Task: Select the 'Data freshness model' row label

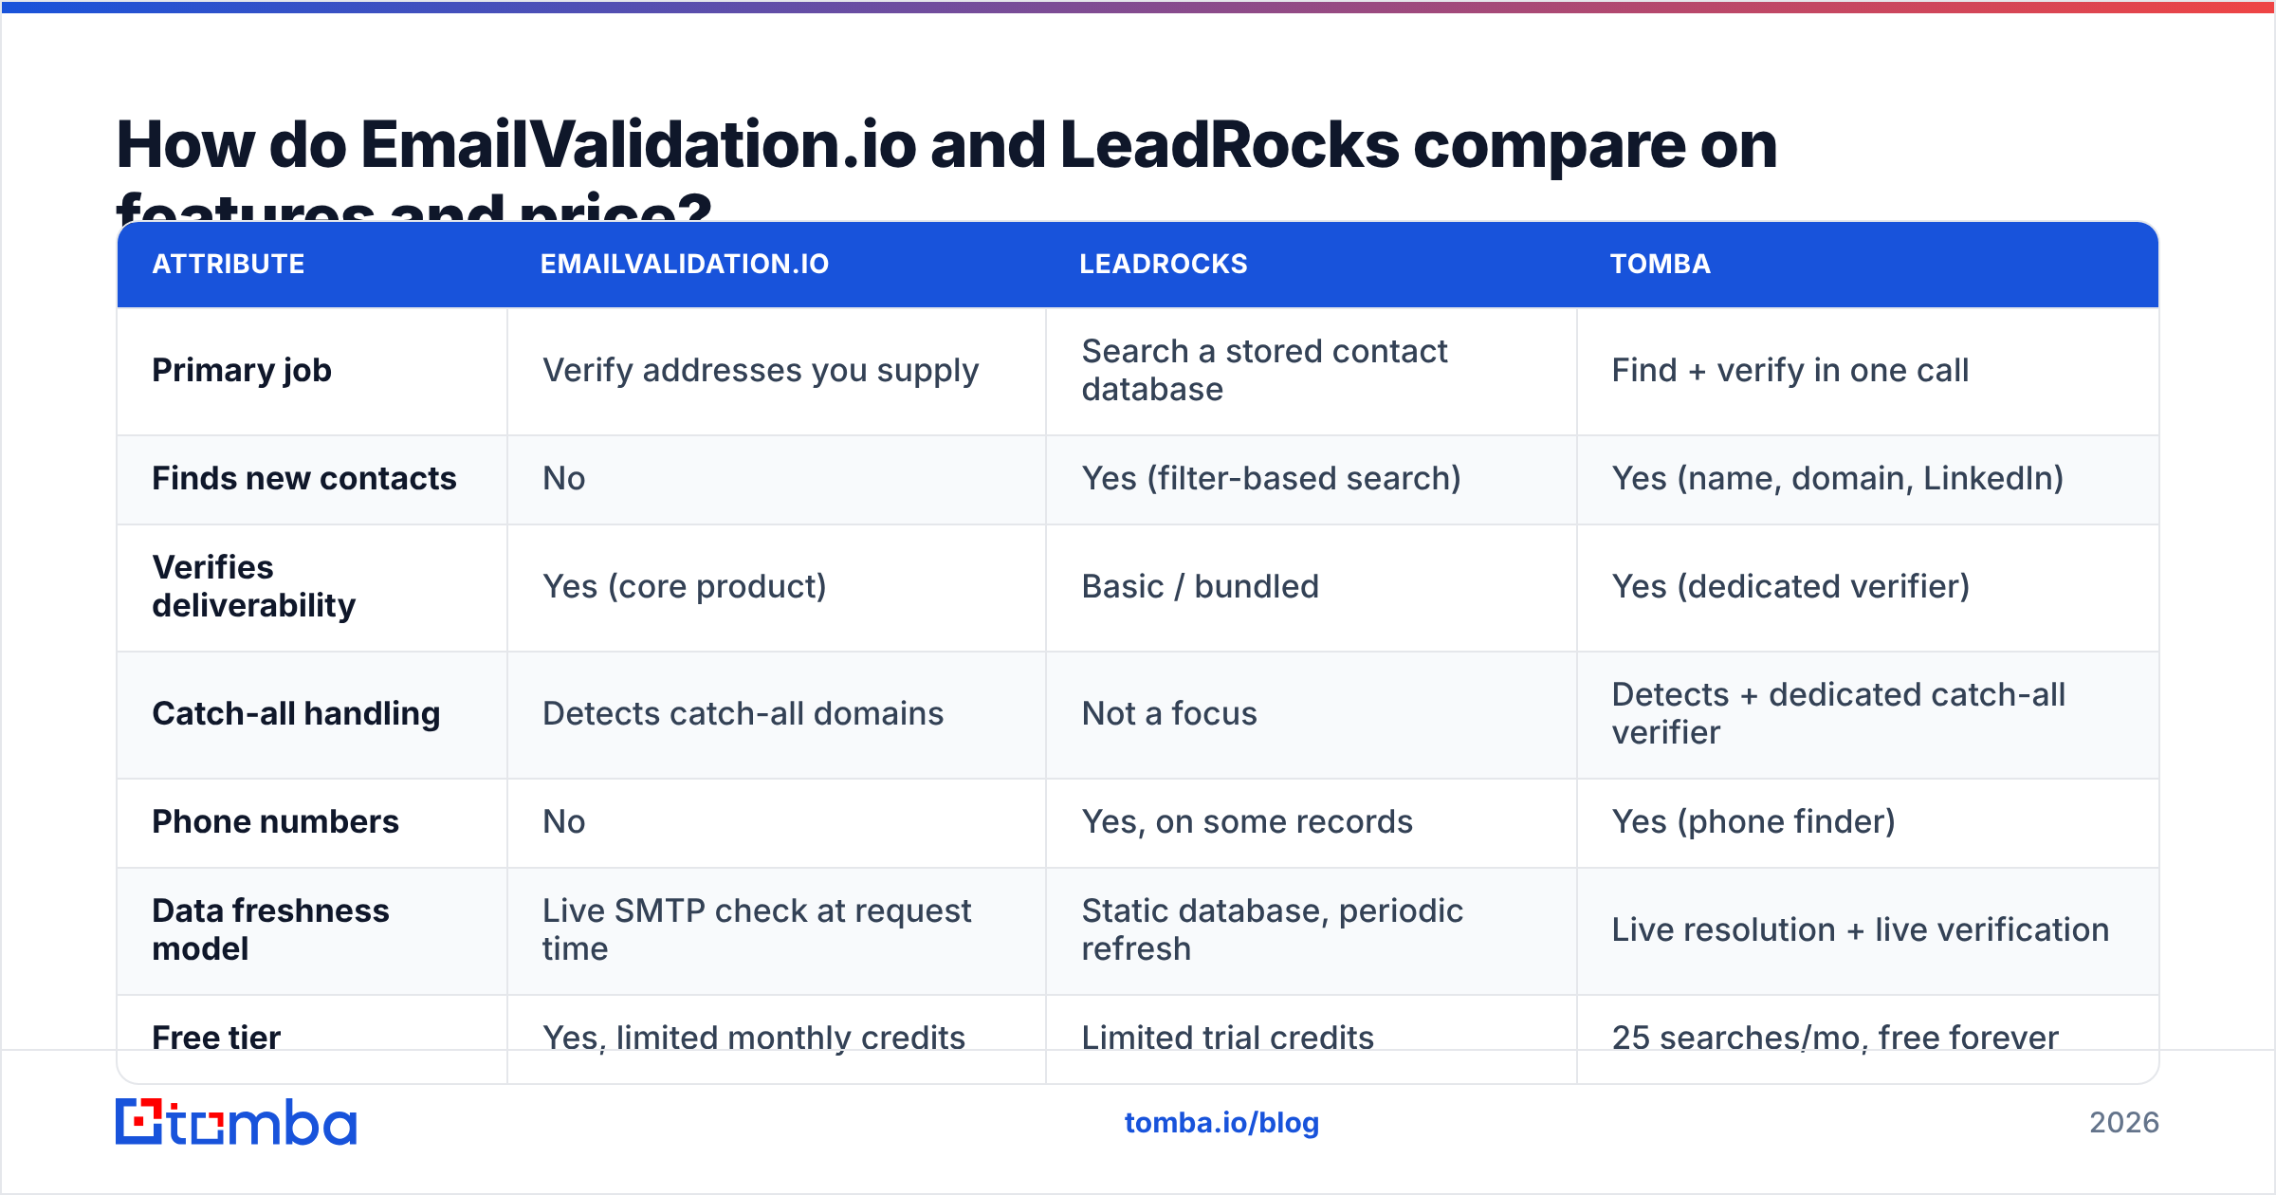Action: tap(270, 929)
